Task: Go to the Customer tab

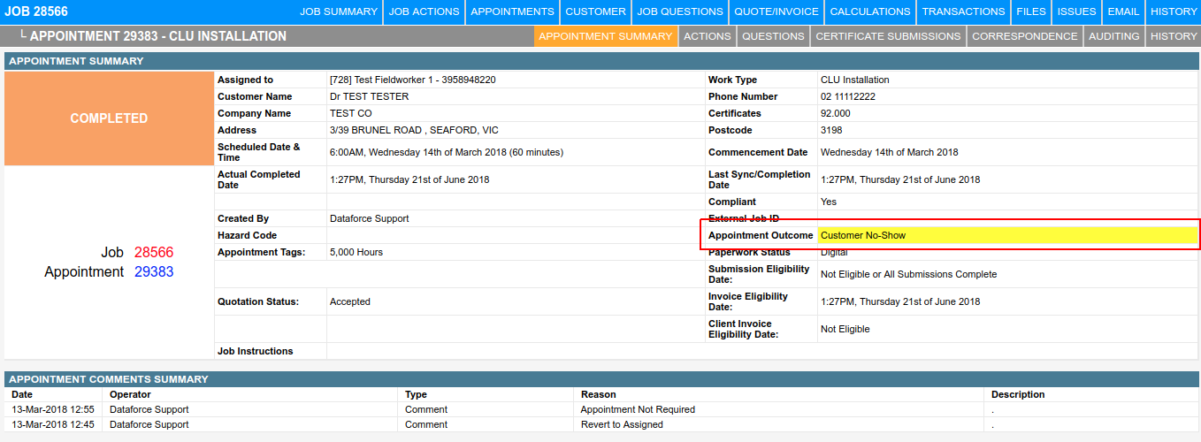Action: (x=595, y=11)
